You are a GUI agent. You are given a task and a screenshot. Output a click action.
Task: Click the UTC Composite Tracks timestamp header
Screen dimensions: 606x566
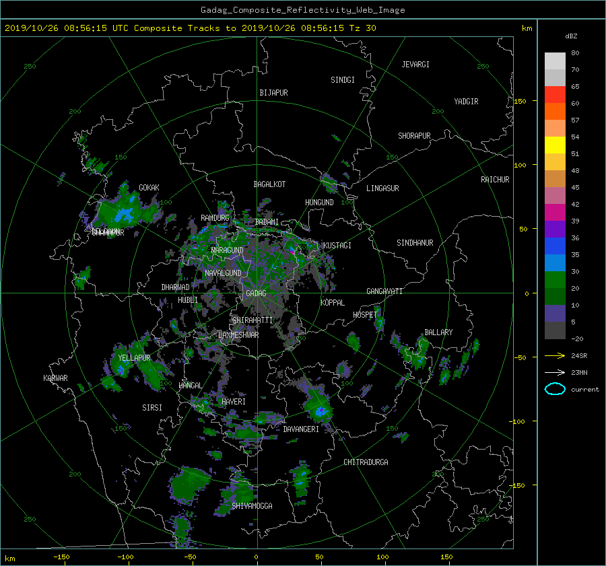[x=191, y=28]
